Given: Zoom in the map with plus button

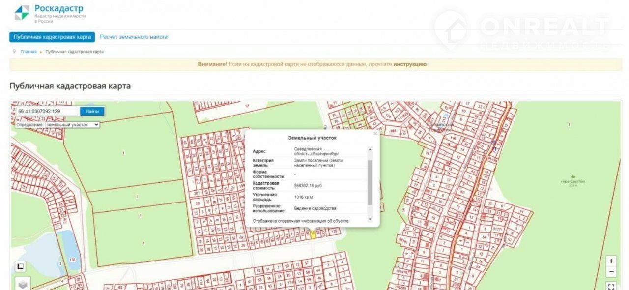Looking at the screenshot, I should coord(611,261).
